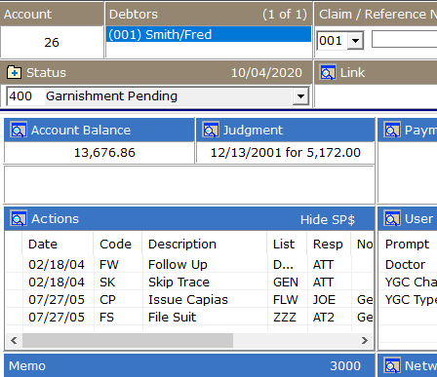437x377 pixels.
Task: Open the Account Balance detail icon
Action: tap(19, 130)
